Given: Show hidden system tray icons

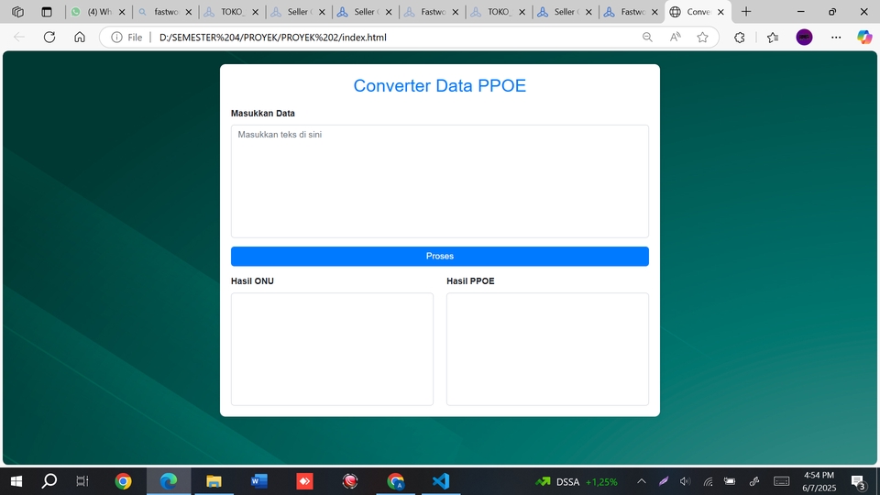Looking at the screenshot, I should (x=642, y=481).
